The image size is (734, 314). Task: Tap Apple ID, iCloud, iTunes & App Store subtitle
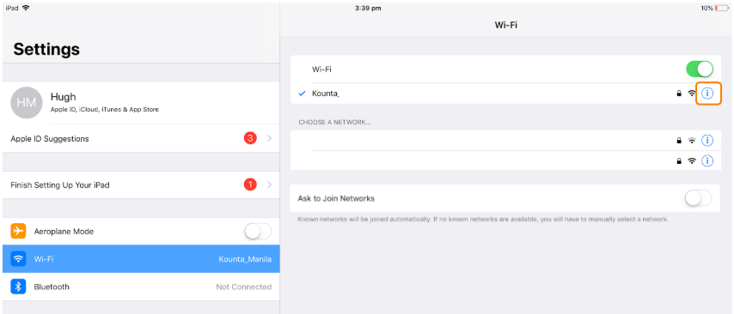104,109
